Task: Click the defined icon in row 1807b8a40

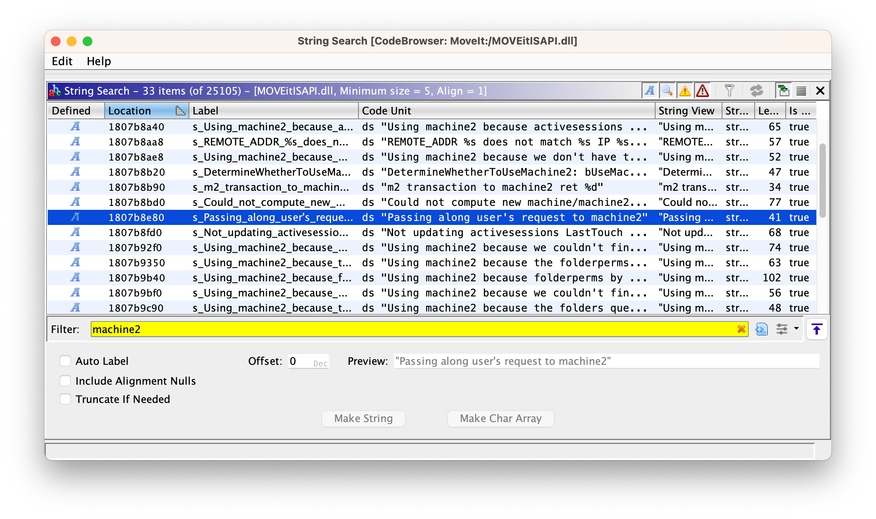Action: coord(75,126)
